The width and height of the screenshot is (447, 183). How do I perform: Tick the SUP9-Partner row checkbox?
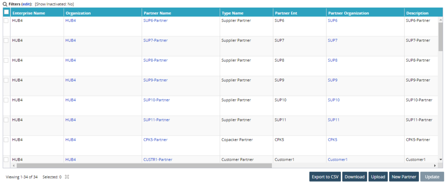tap(6, 80)
